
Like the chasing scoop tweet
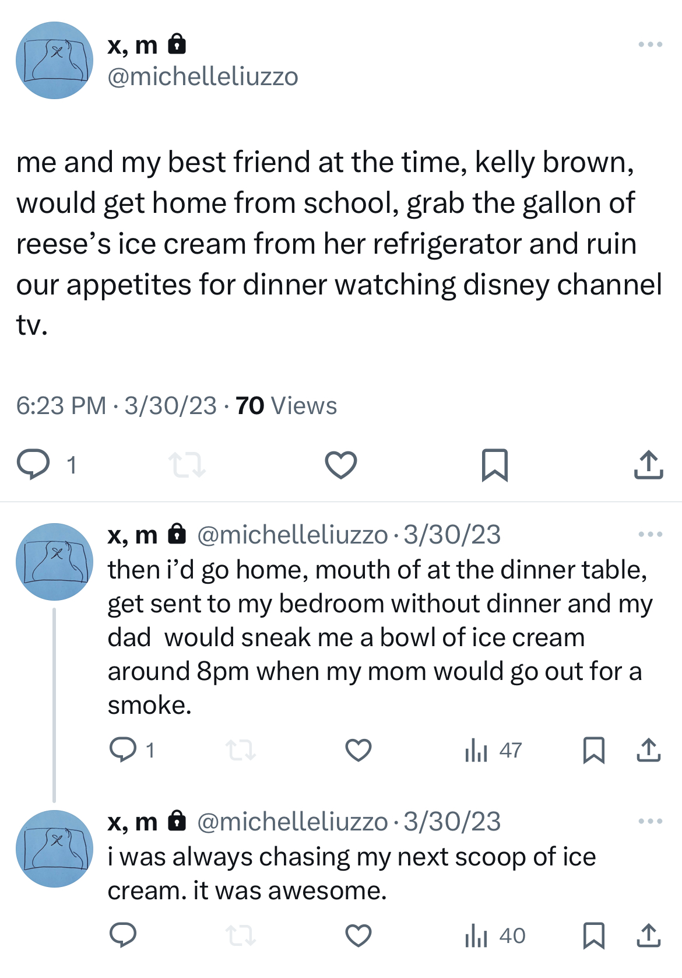(358, 935)
